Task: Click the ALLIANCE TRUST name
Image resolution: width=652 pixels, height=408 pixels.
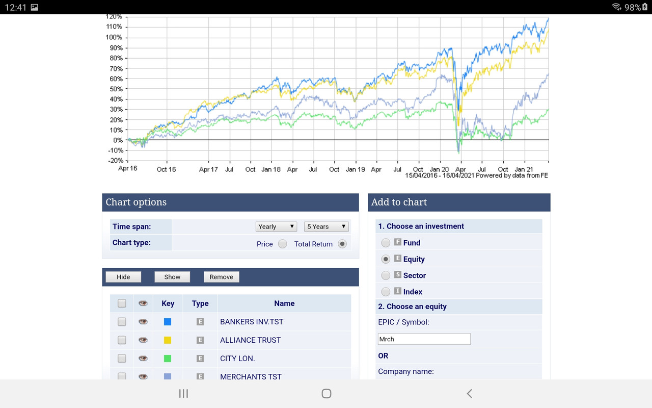Action: (251, 340)
